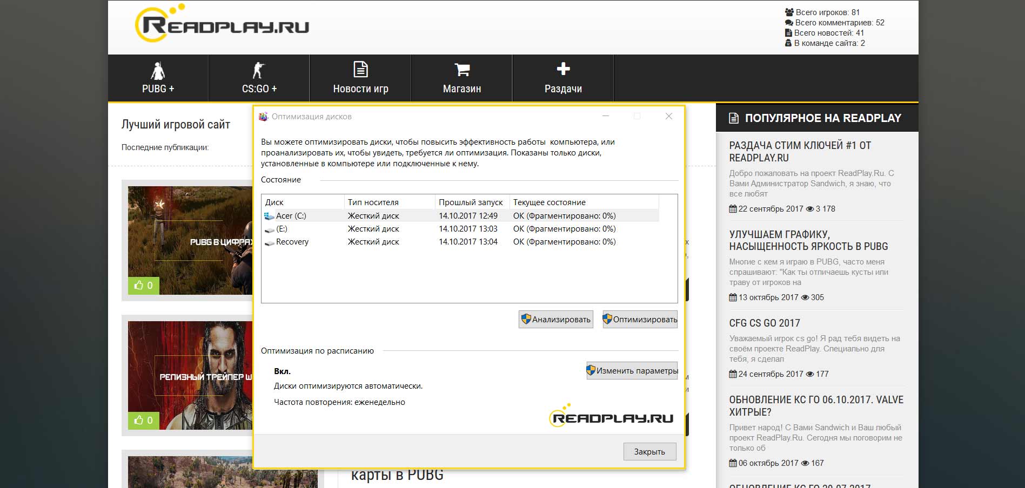Click the Текущее состояние column header
The height and width of the screenshot is (488, 1025).
click(x=584, y=202)
